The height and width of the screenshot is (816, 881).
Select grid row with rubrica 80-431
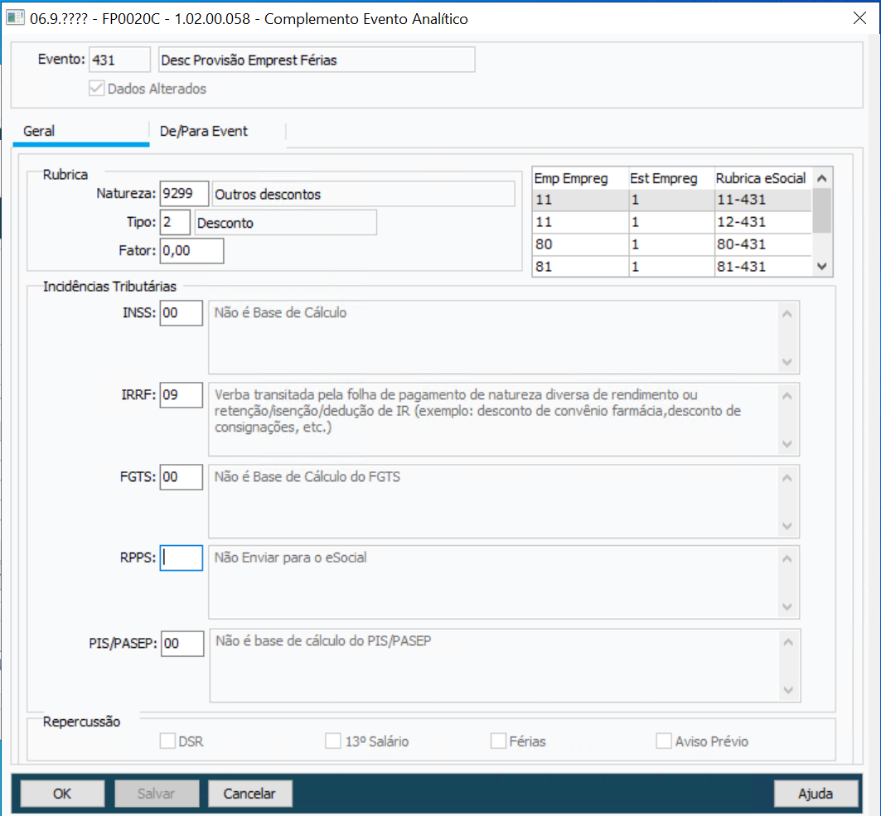tap(672, 244)
